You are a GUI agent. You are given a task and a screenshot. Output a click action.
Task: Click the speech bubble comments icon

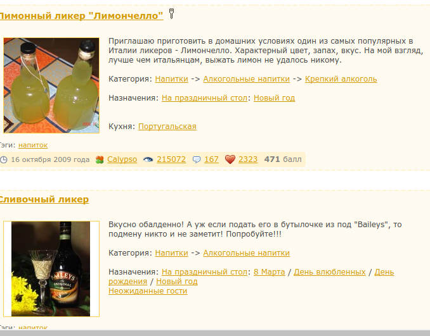197,159
